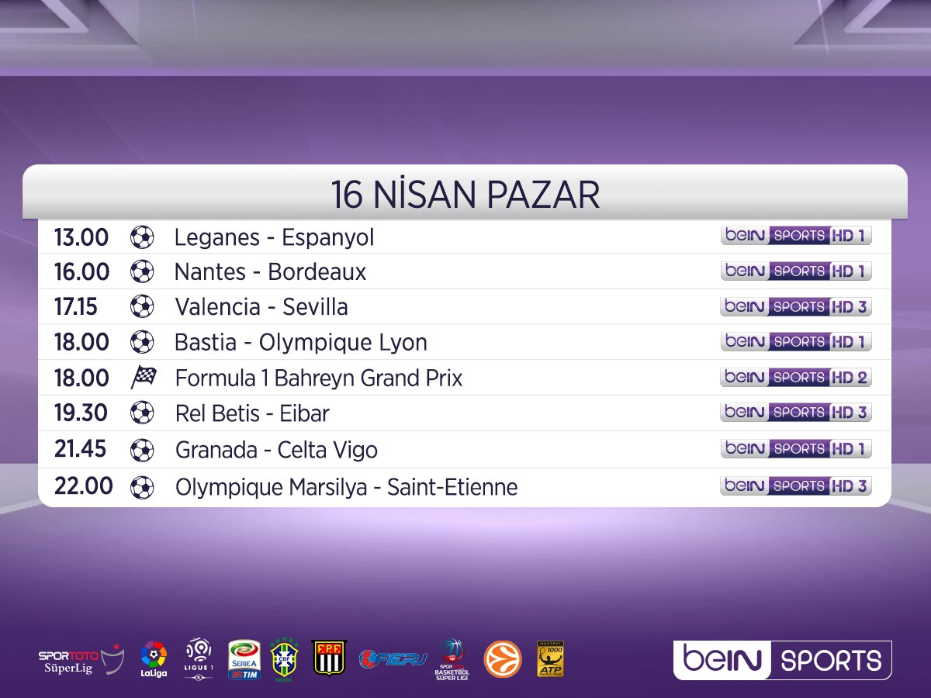Select the Rel Betis - Eibar match text
This screenshot has height=698, width=931.
coord(252,413)
